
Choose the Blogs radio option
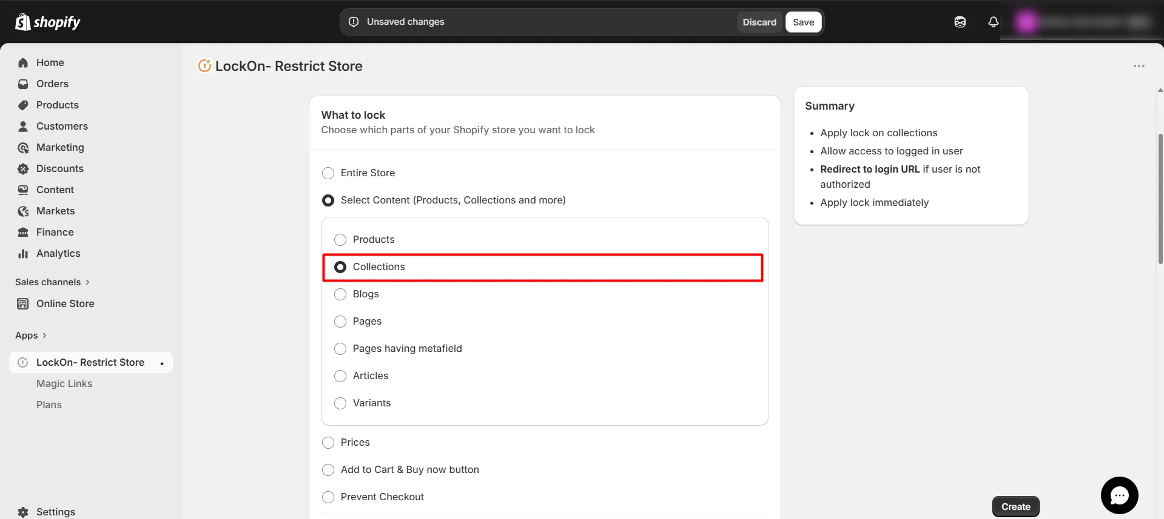340,294
